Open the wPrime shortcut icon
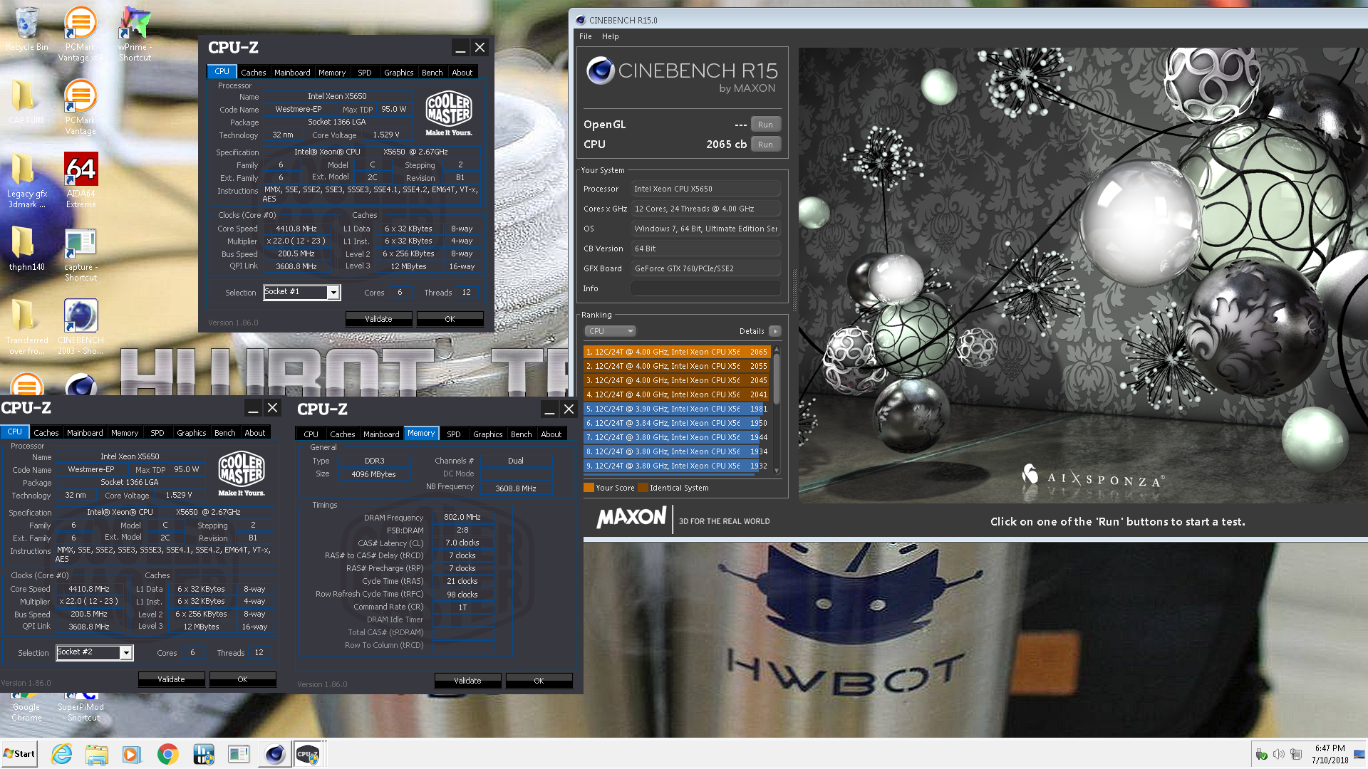Screen dimensions: 1368x769 (x=135, y=32)
